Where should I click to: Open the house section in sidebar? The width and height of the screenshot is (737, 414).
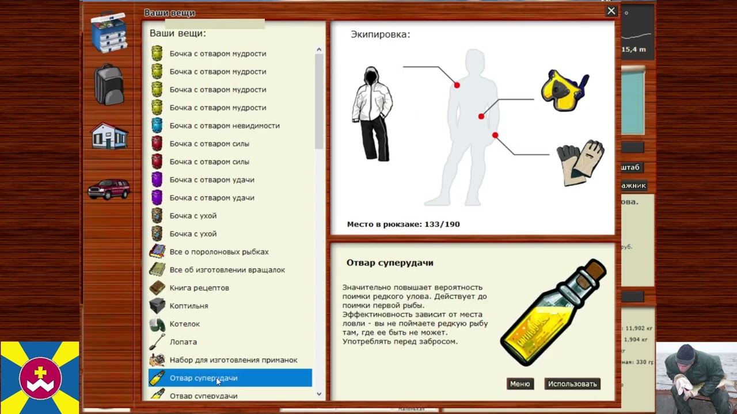click(109, 136)
